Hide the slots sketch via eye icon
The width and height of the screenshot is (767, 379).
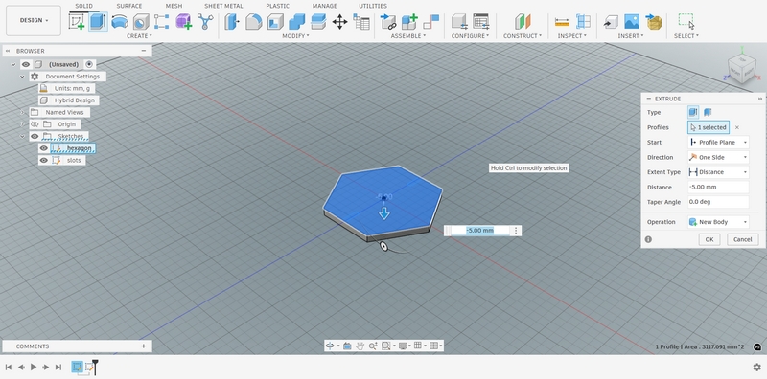(x=44, y=160)
